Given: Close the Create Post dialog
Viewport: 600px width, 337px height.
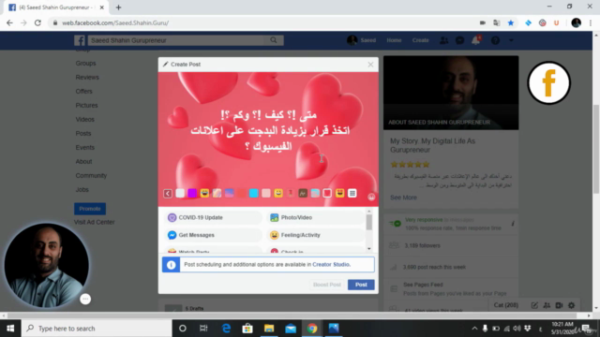Looking at the screenshot, I should (370, 65).
